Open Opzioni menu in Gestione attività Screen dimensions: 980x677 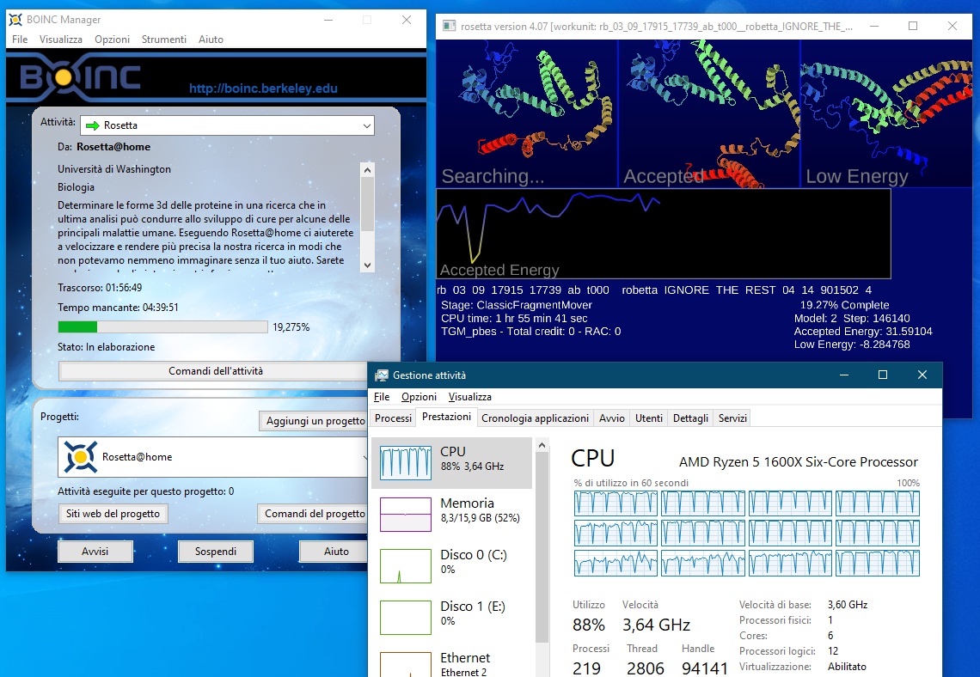[419, 397]
